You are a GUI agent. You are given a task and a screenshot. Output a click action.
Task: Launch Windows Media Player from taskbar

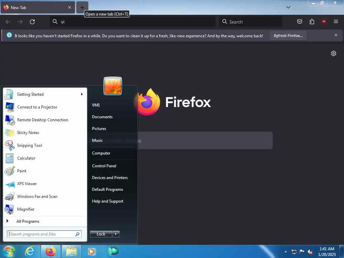coord(91,251)
